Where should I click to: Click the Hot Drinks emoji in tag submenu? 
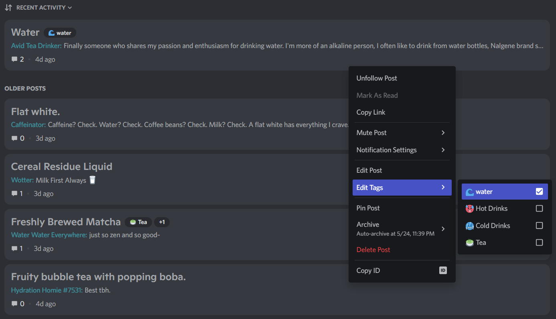(x=469, y=208)
